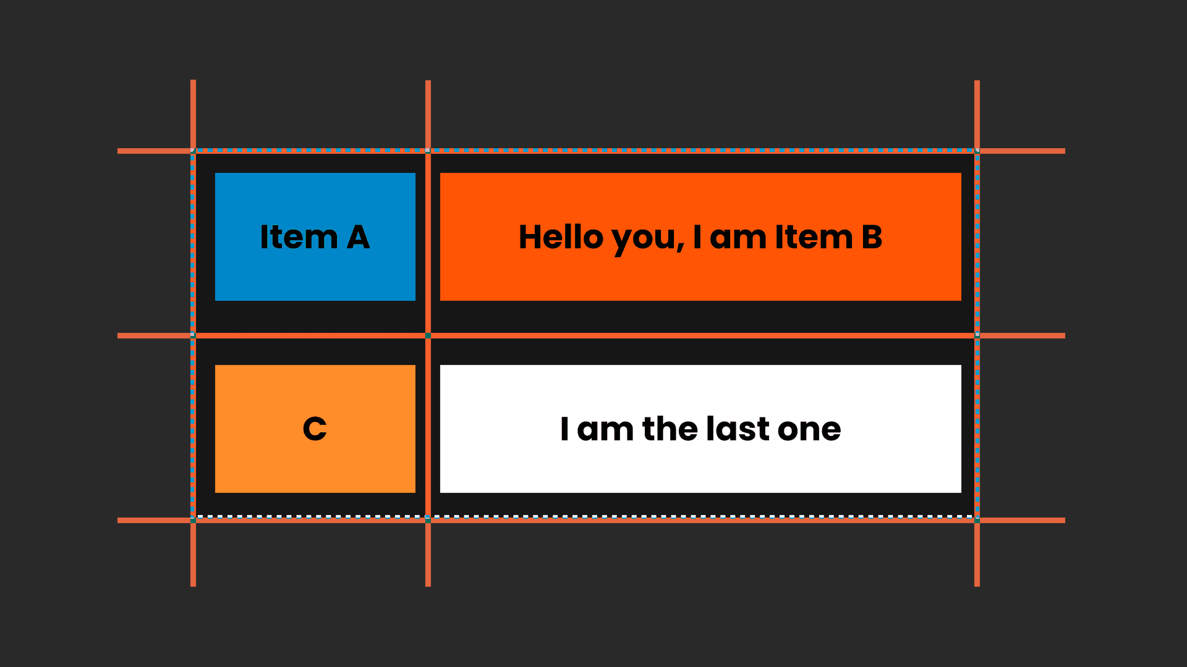Click on Hello you, I am Item B
This screenshot has width=1187, height=667.
[x=699, y=236]
